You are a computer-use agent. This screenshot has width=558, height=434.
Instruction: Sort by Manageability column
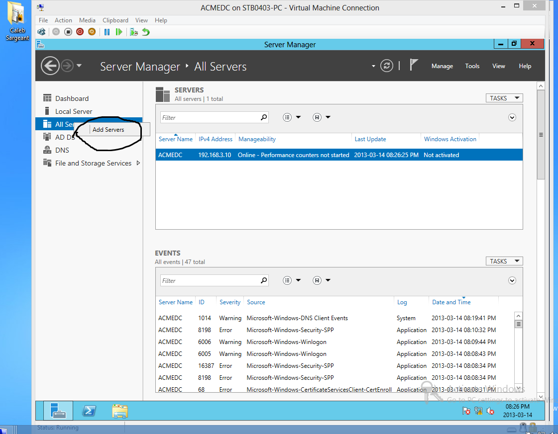click(257, 139)
